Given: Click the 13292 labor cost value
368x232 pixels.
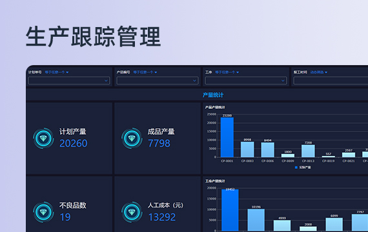Looking at the screenshot, I should pos(162,217).
